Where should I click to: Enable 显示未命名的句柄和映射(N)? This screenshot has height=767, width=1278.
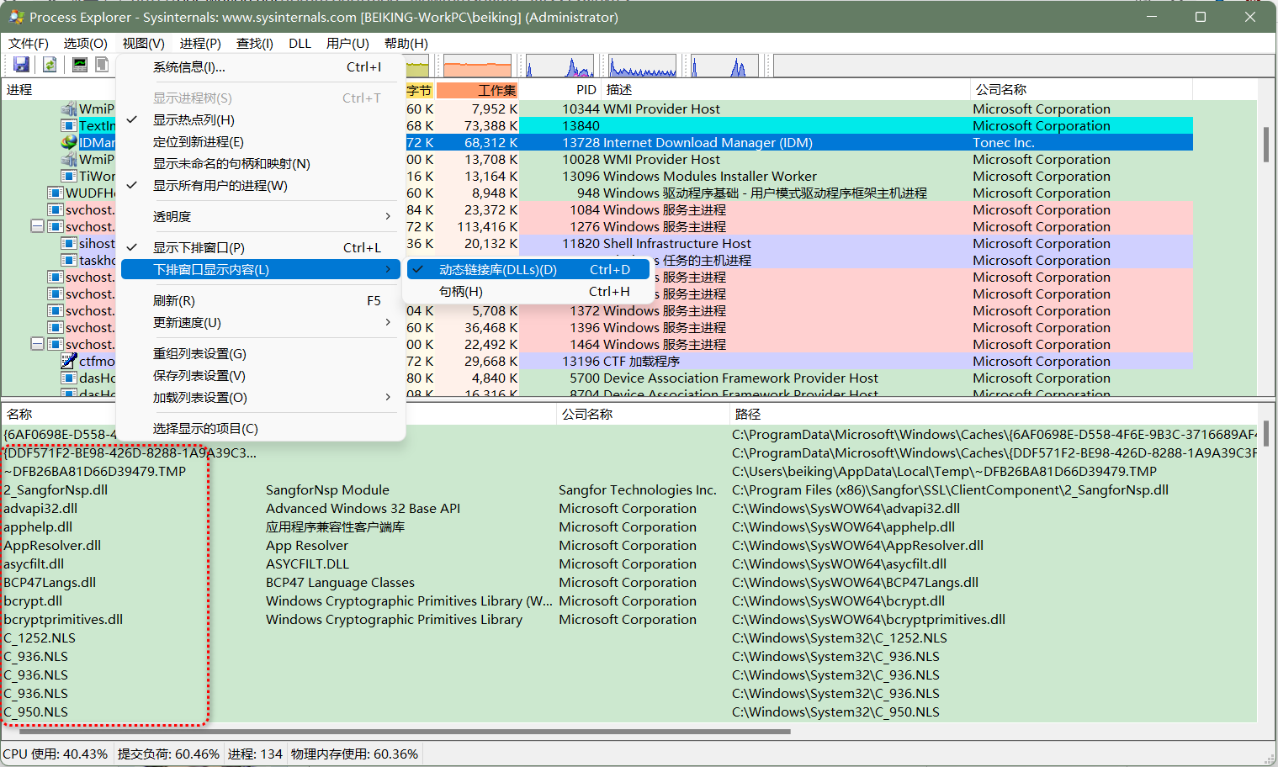[x=261, y=164]
